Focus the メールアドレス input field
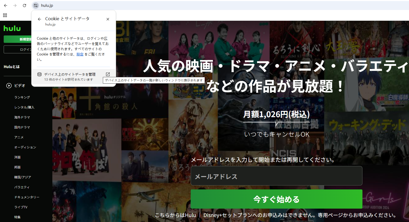The height and width of the screenshot is (222, 409). [276, 176]
